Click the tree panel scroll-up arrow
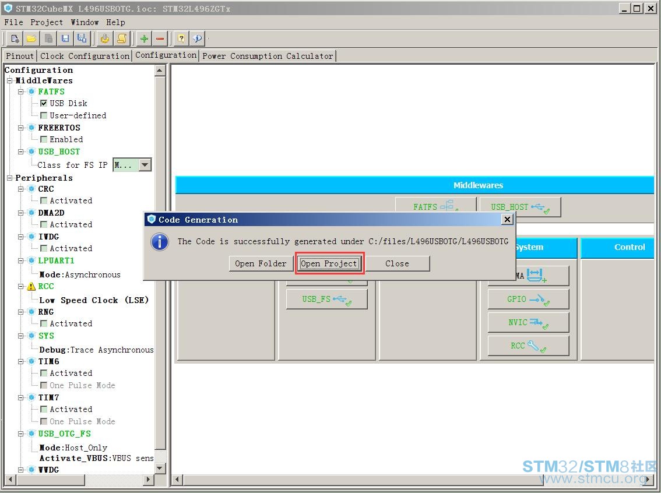This screenshot has height=493, width=661. 160,71
